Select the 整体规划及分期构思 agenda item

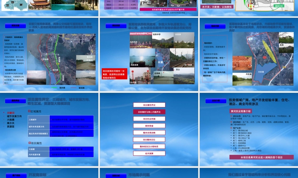click(x=149, y=147)
